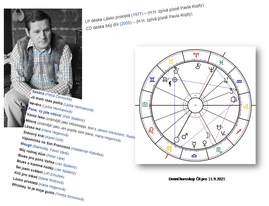Click the green Pisces zodiac symbol
The height and width of the screenshot is (206, 269).
(221, 62)
